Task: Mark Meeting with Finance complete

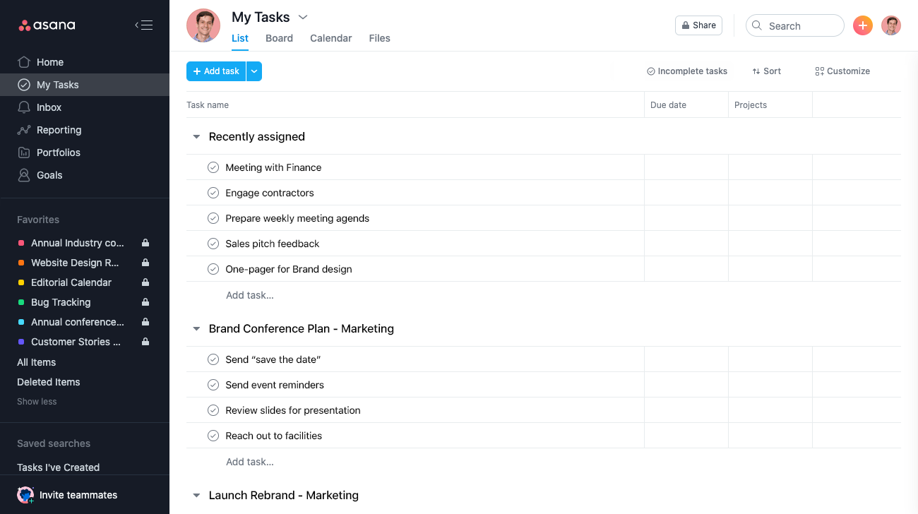Action: point(213,167)
